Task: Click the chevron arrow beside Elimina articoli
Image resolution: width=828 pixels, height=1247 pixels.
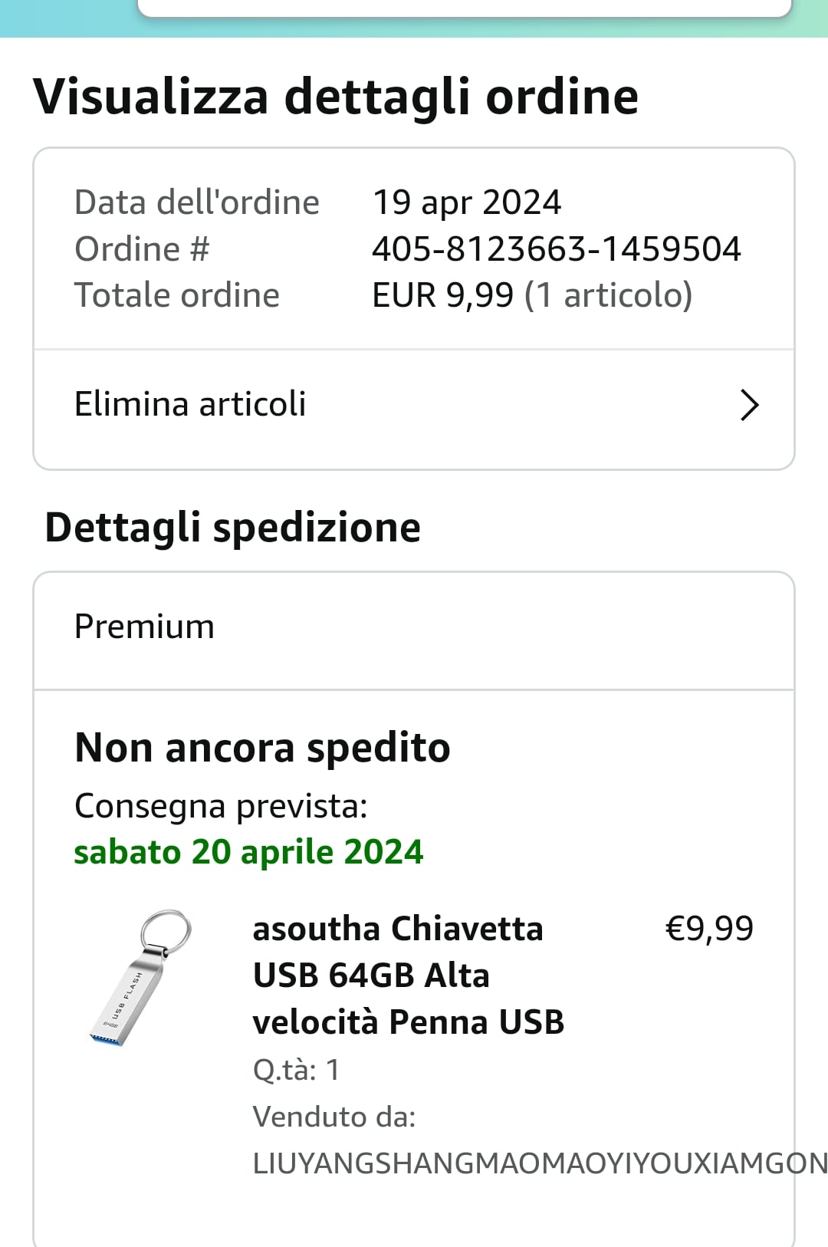Action: click(x=749, y=405)
